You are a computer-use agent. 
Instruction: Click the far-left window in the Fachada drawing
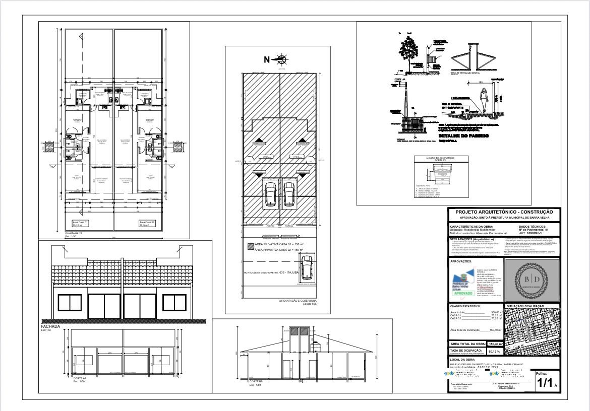point(70,302)
